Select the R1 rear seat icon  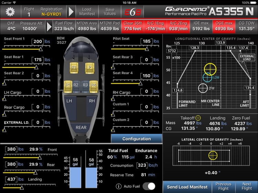coord(68,86)
